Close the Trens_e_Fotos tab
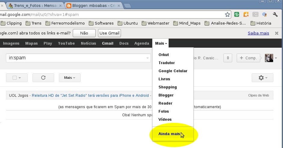 60,6
